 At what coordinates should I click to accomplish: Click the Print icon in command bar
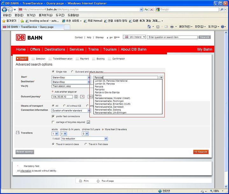tap(172, 27)
